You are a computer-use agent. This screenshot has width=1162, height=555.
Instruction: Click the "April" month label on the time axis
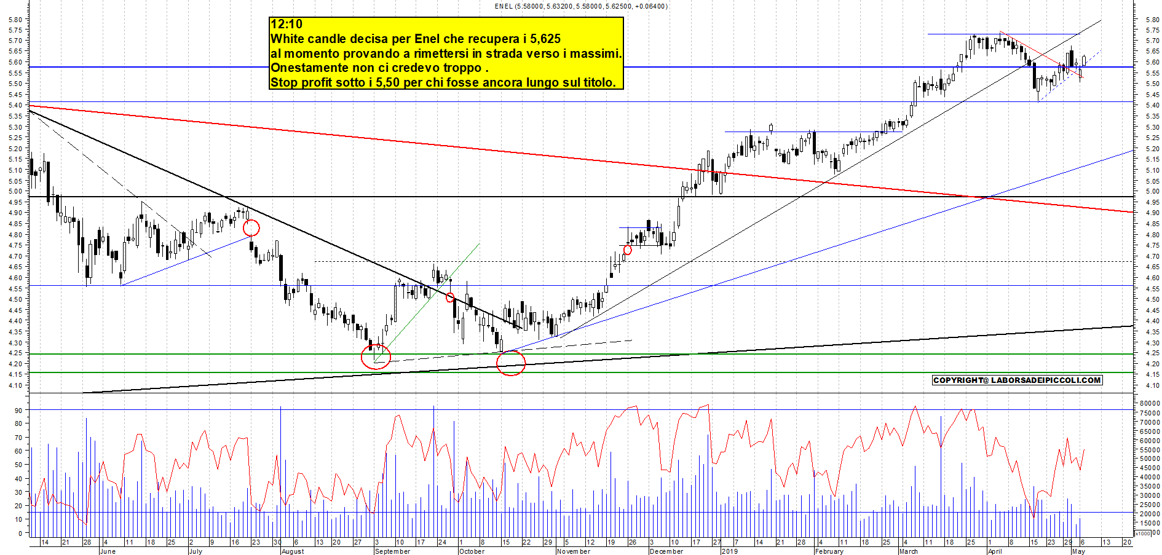[995, 551]
